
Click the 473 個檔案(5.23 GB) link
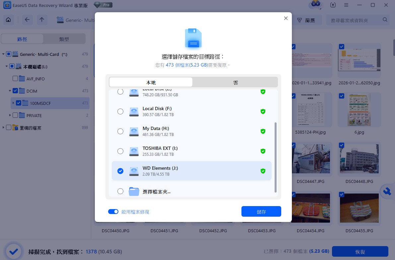pyautogui.click(x=187, y=65)
